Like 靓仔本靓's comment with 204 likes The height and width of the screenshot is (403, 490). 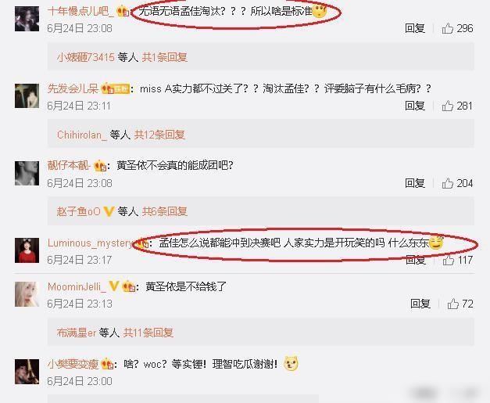click(x=448, y=183)
